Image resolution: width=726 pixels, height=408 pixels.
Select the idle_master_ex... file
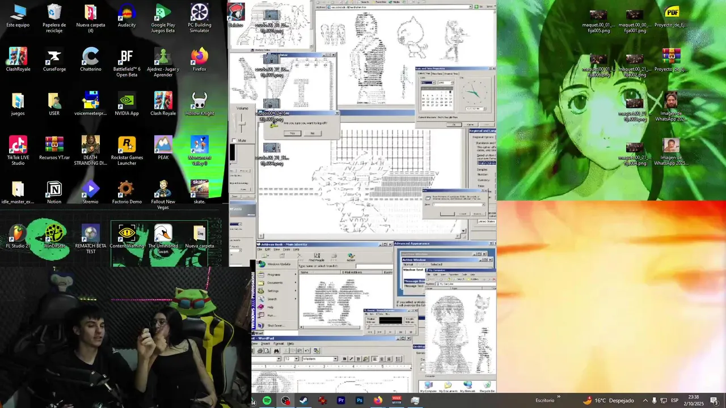(x=18, y=193)
